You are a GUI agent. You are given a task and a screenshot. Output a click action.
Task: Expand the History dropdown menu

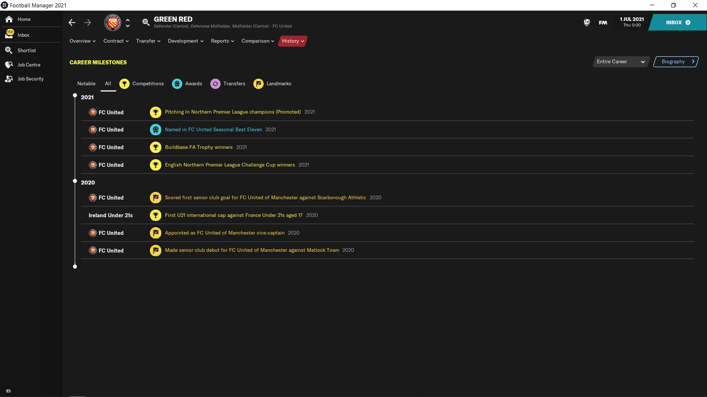click(x=293, y=41)
